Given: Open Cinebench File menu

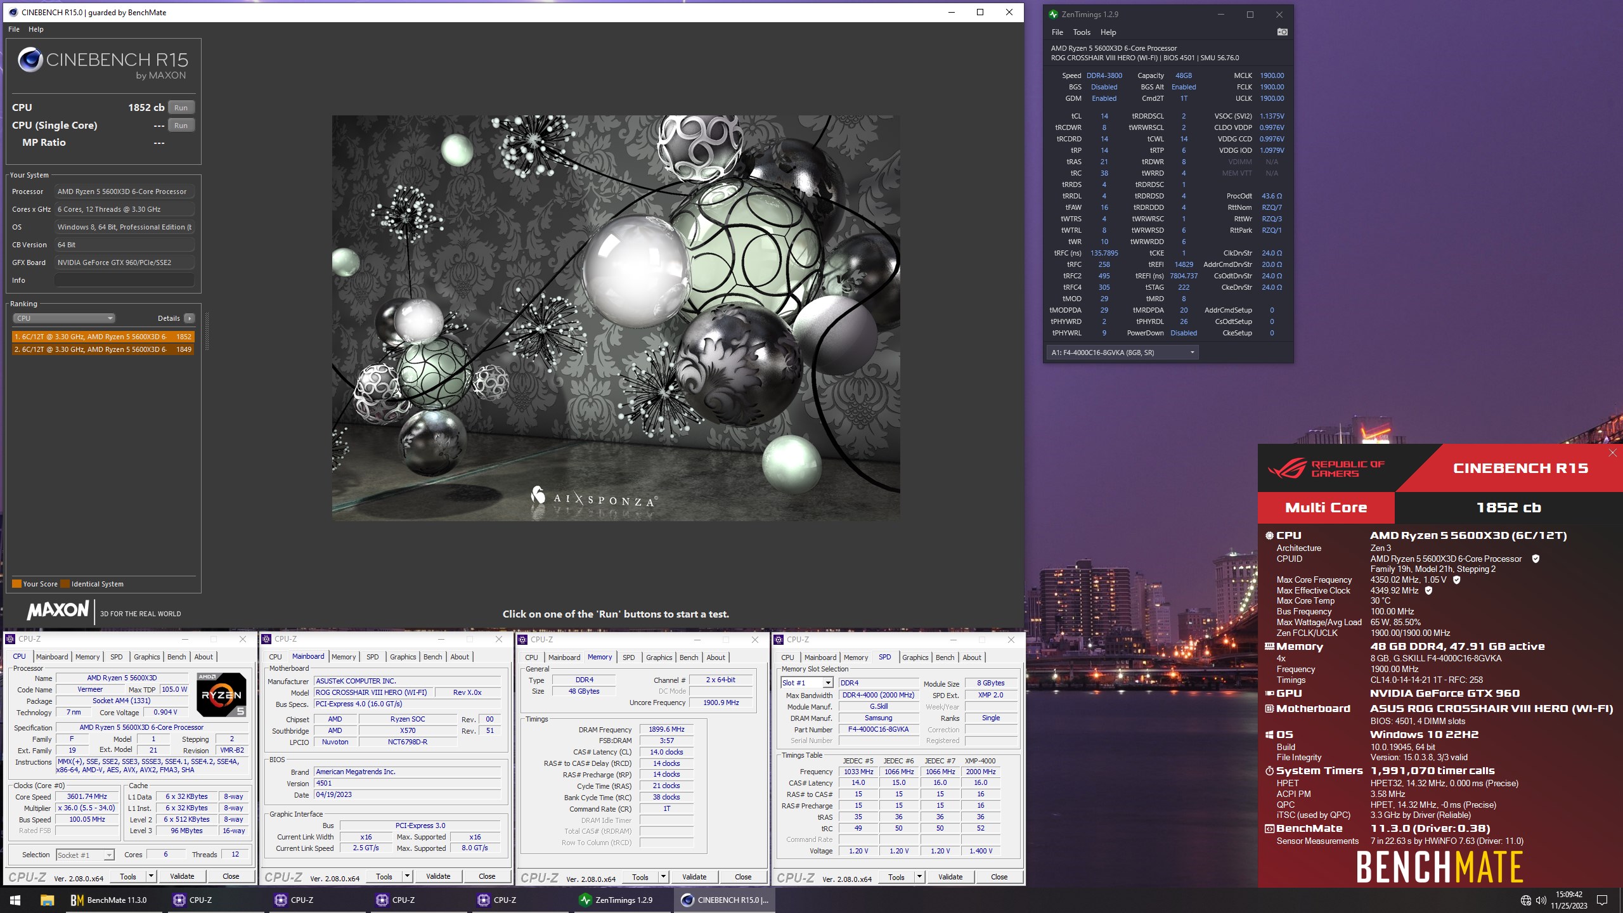Looking at the screenshot, I should (x=14, y=29).
